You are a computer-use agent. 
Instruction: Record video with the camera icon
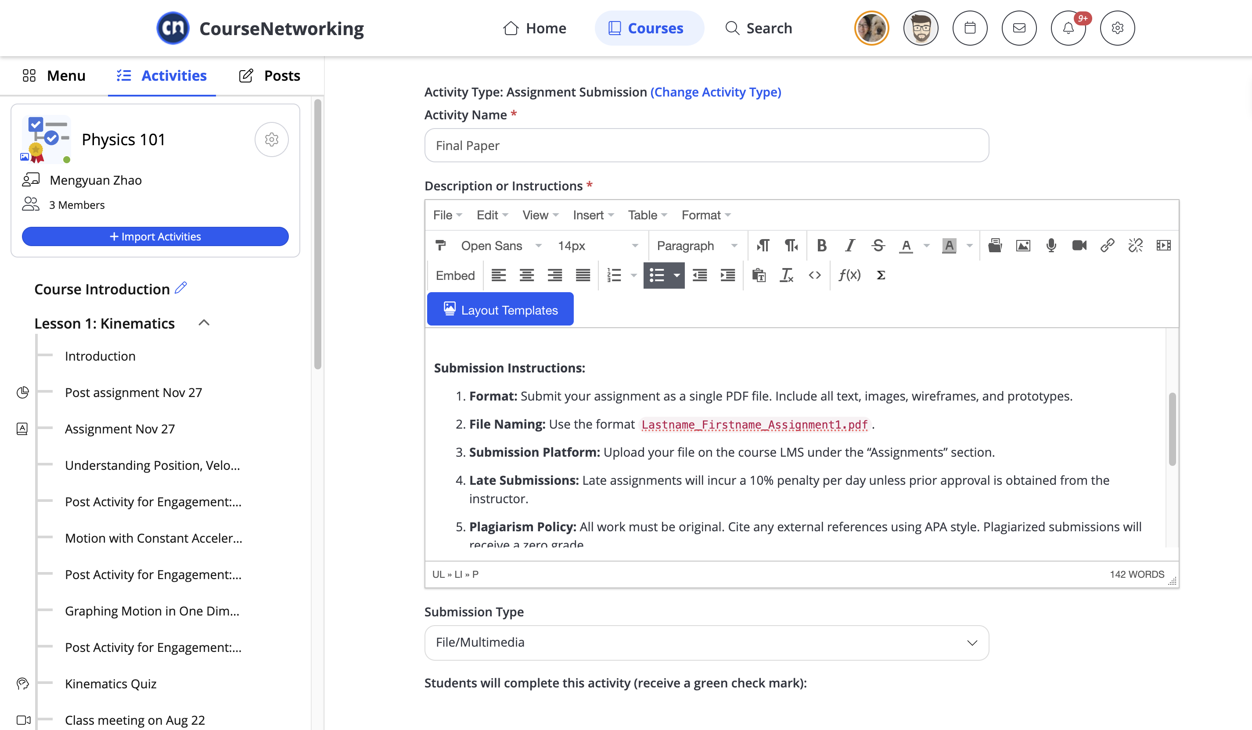tap(1079, 245)
